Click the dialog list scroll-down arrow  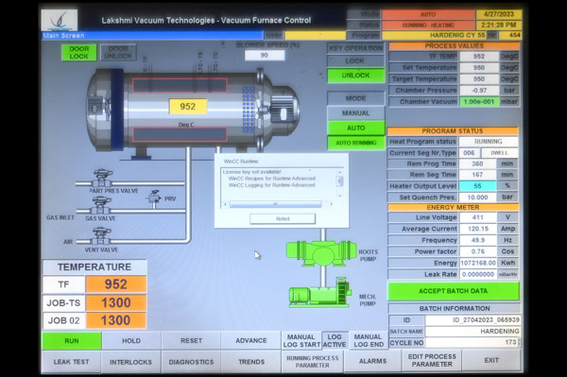coord(340,196)
